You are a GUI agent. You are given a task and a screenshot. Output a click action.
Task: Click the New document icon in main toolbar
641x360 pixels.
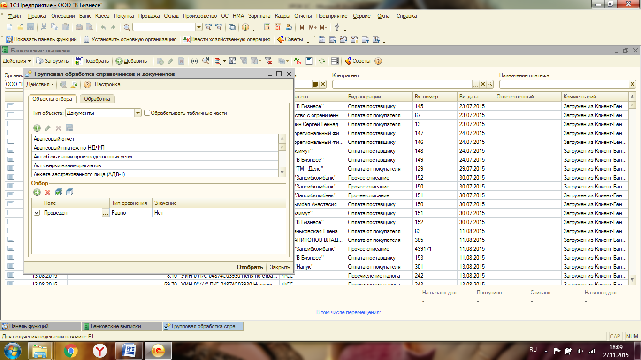click(x=9, y=27)
